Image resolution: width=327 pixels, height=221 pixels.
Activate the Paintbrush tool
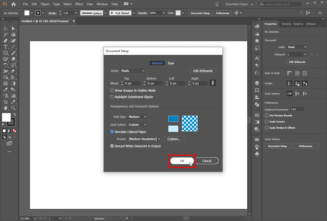pos(13,53)
